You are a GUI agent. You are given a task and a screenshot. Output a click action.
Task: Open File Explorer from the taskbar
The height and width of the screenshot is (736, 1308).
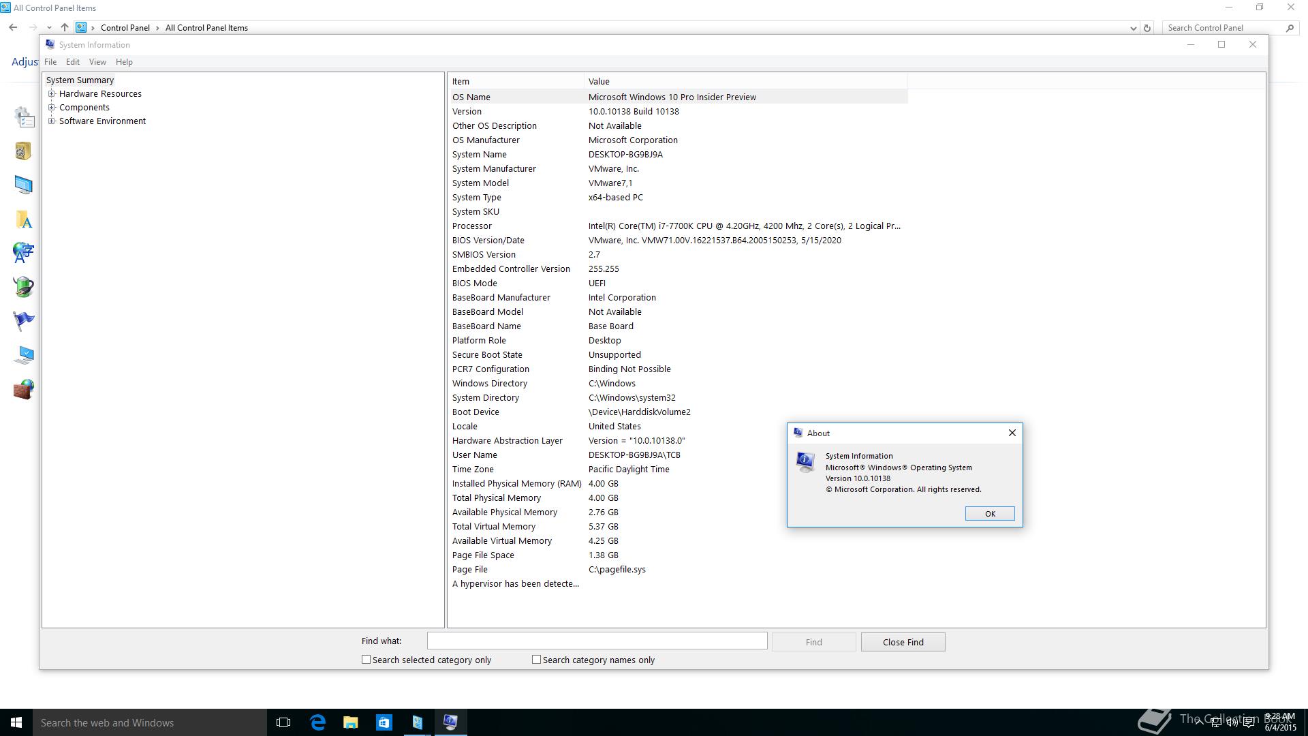[x=351, y=722]
